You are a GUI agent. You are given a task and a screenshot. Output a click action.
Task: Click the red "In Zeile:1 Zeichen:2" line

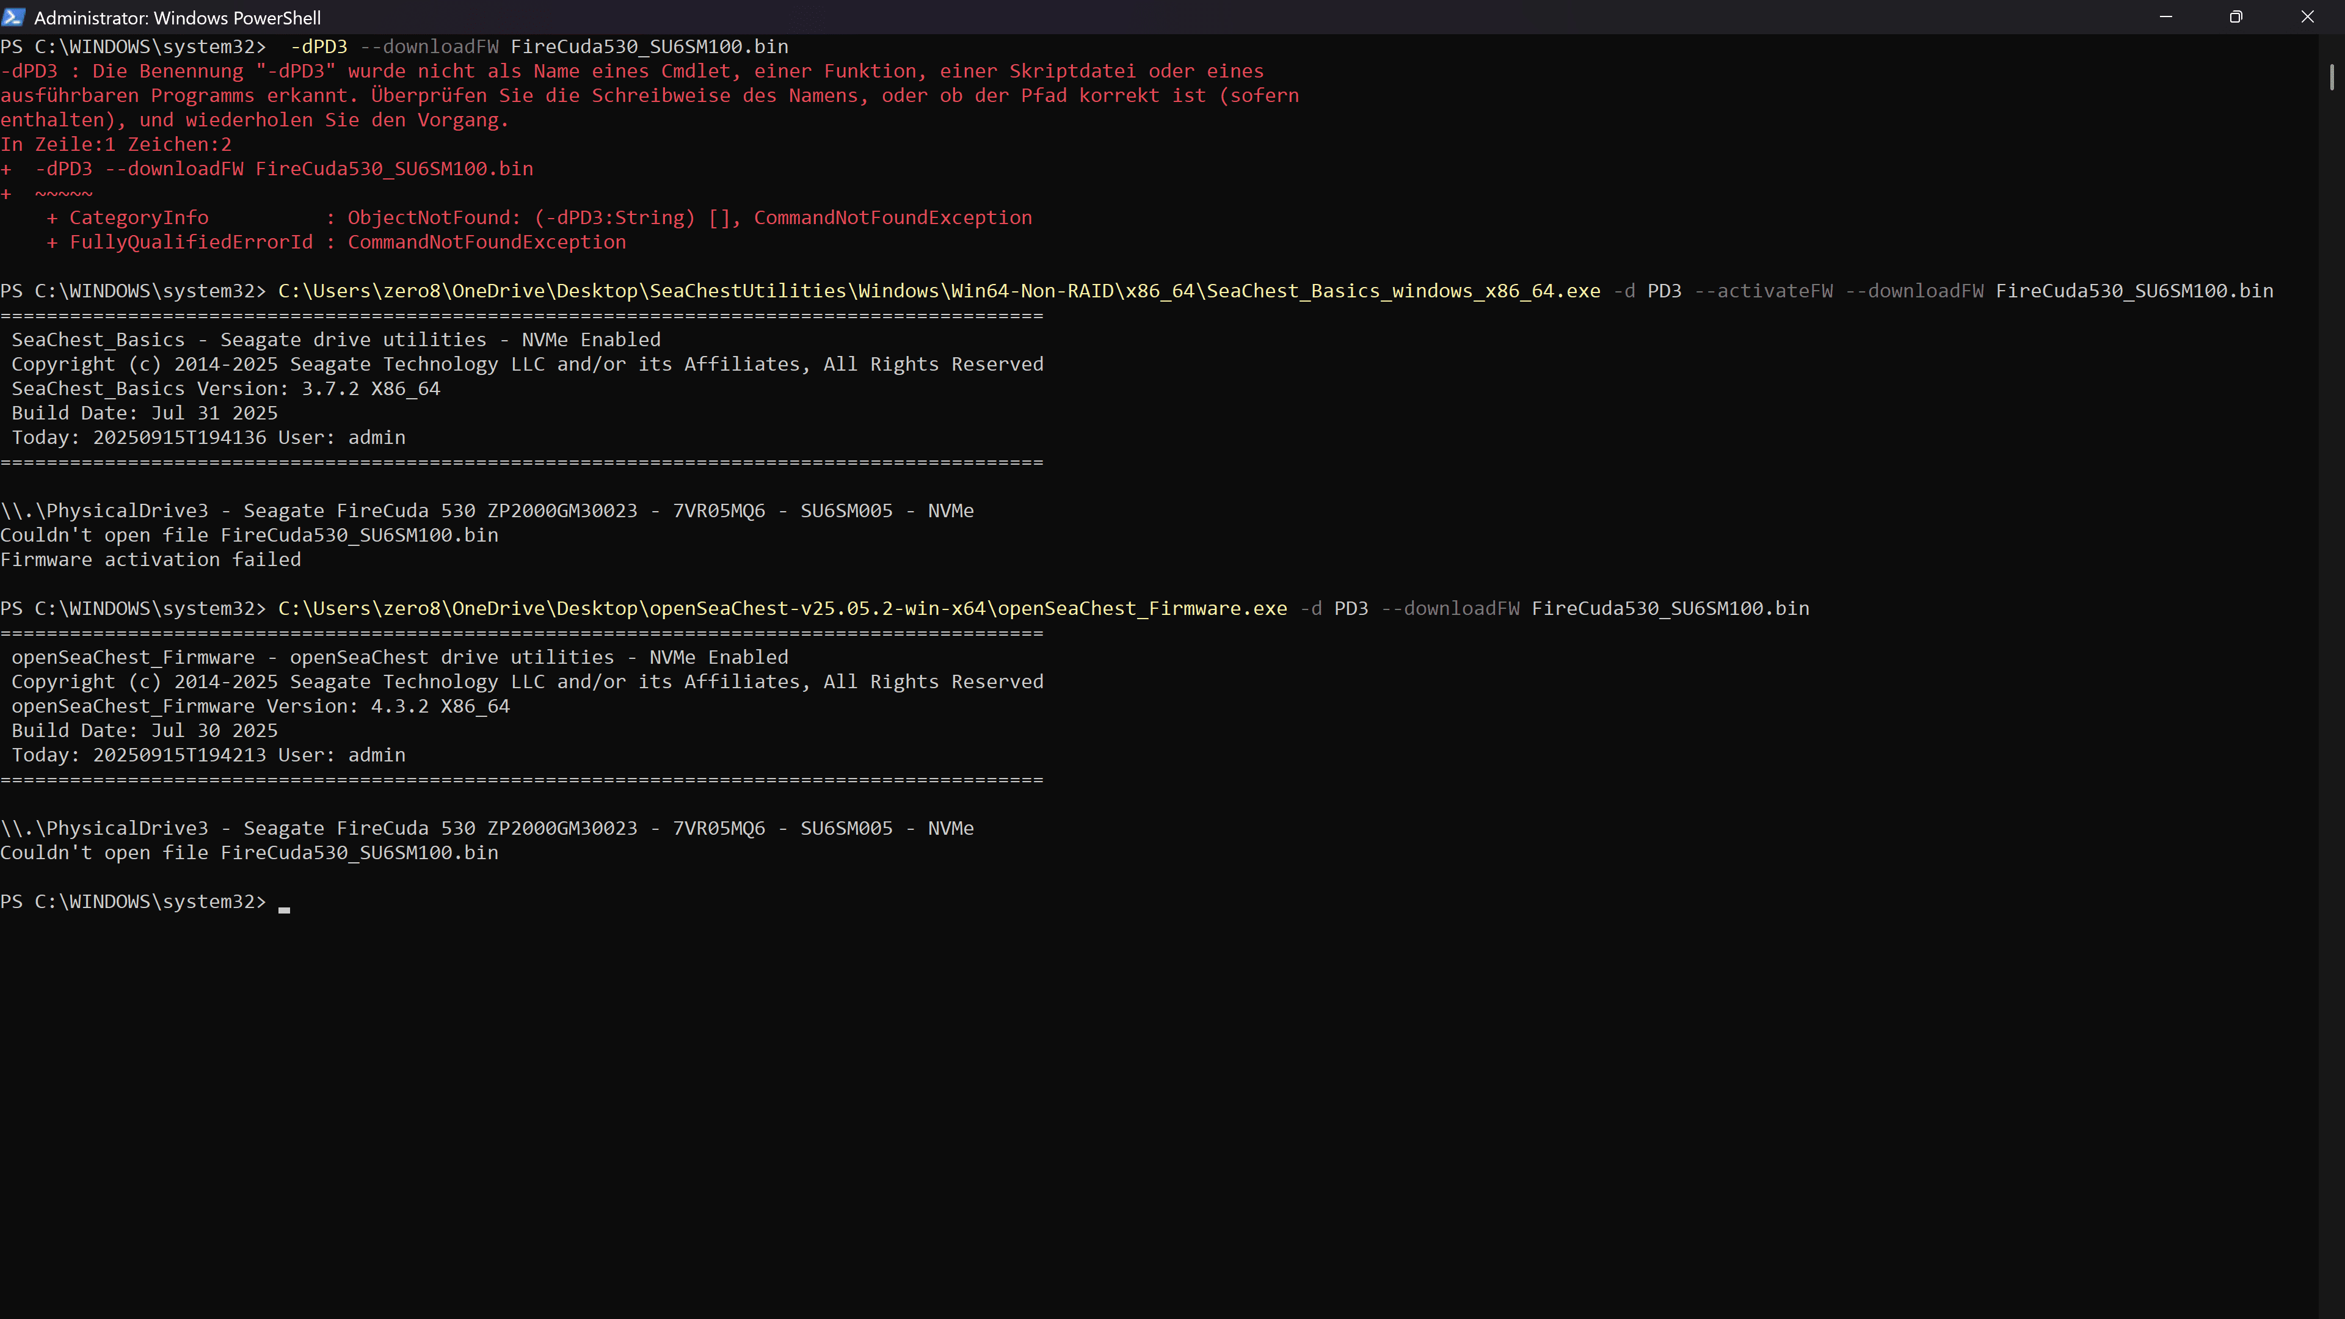pos(117,145)
